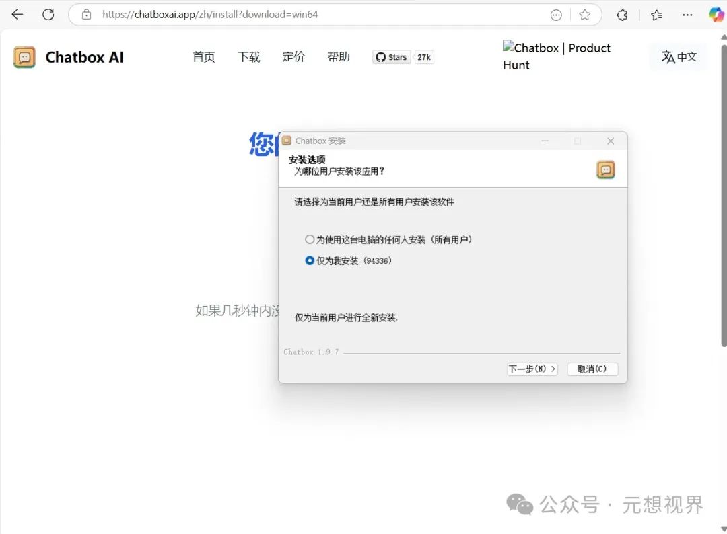Close the Chatbox installer window
This screenshot has height=534, width=727.
611,141
